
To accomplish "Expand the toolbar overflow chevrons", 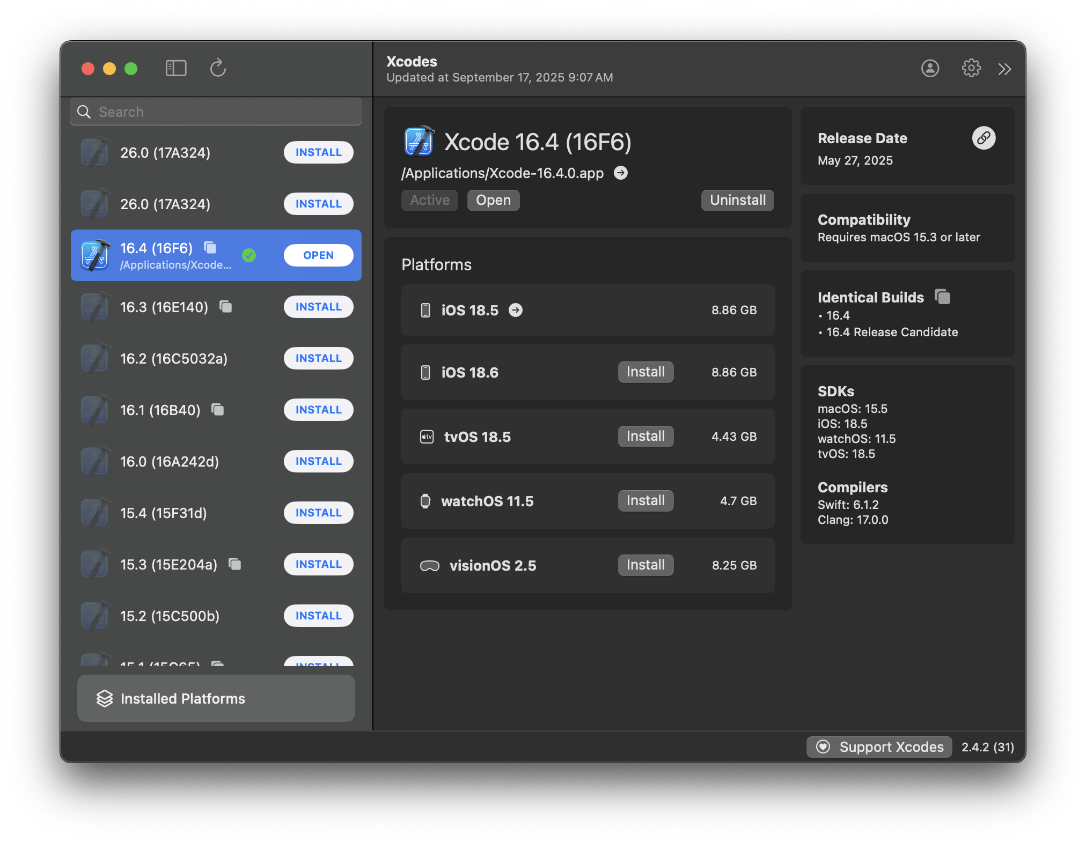I will coord(1004,69).
